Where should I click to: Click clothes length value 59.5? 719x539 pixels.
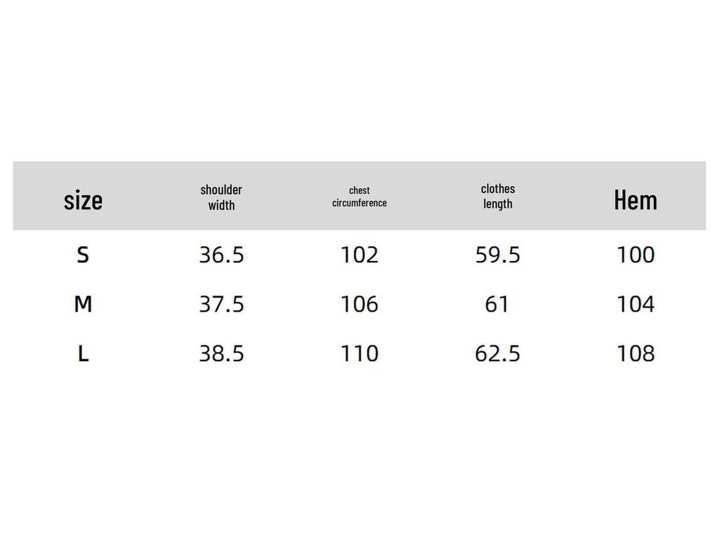pyautogui.click(x=498, y=255)
